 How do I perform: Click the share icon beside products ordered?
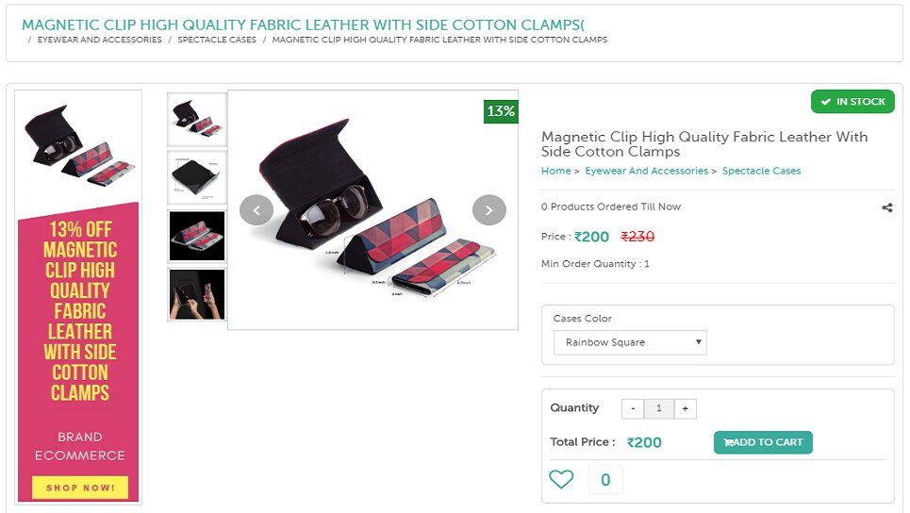pyautogui.click(x=887, y=207)
